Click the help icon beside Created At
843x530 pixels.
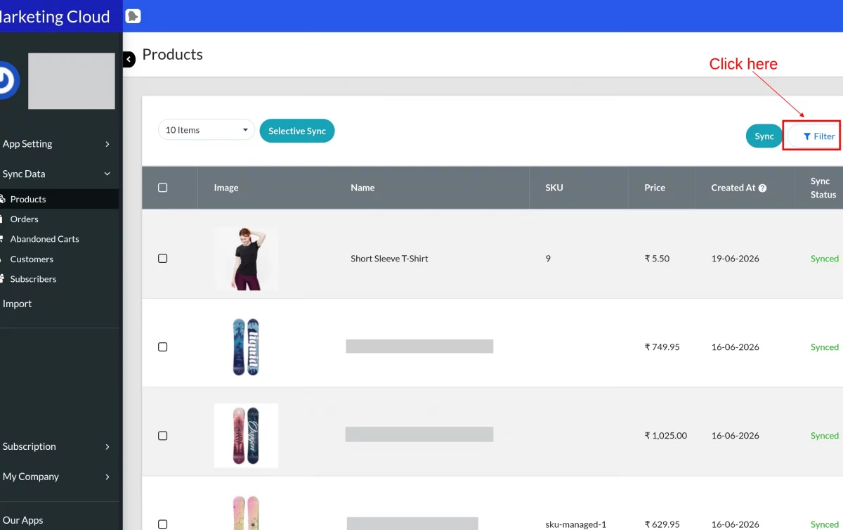[762, 188]
